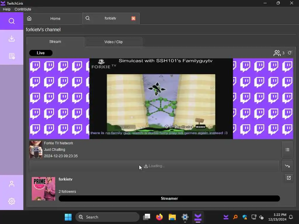299x224 pixels.
Task: Click the viewer count icon
Action: pos(277,53)
